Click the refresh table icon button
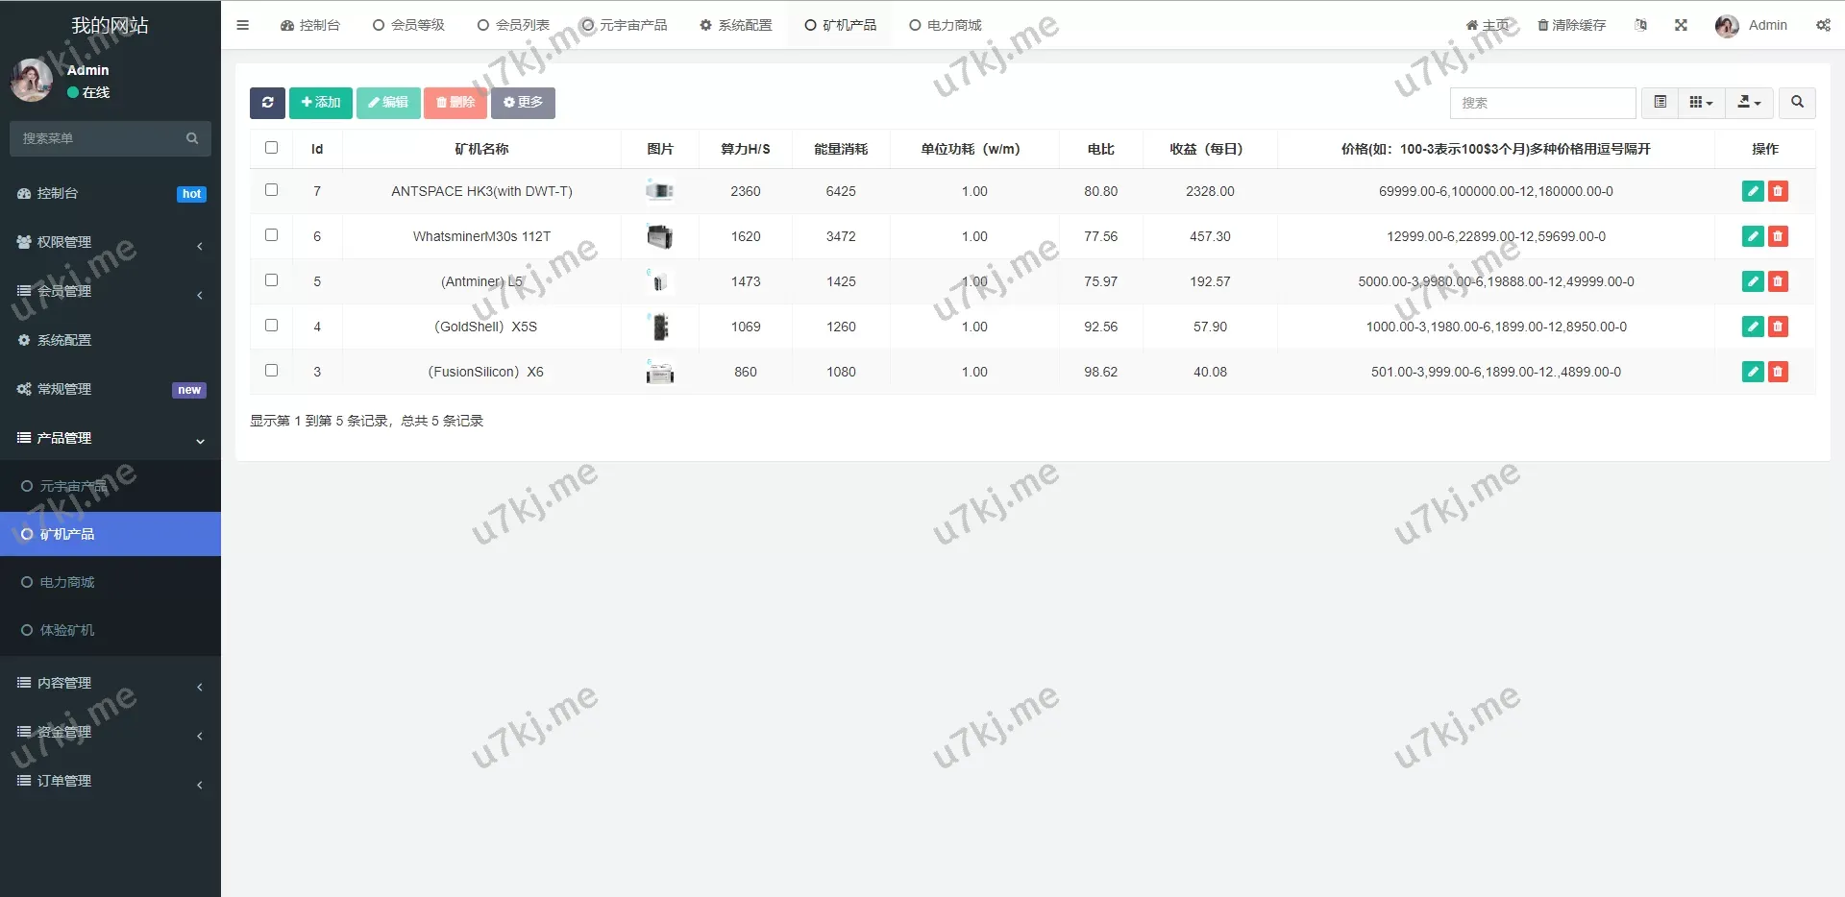The image size is (1845, 897). point(267,103)
